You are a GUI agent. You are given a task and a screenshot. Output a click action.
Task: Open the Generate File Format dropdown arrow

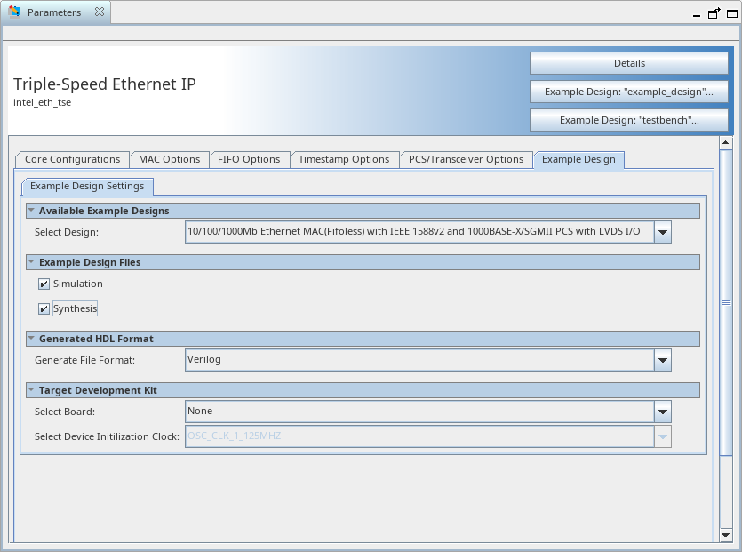(663, 360)
